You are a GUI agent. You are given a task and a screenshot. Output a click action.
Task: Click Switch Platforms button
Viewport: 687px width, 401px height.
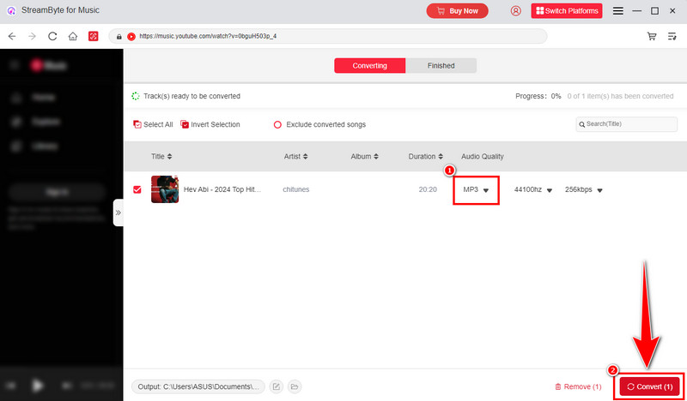coord(567,11)
